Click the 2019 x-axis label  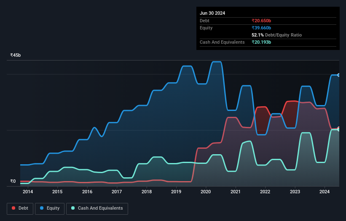[x=176, y=192]
